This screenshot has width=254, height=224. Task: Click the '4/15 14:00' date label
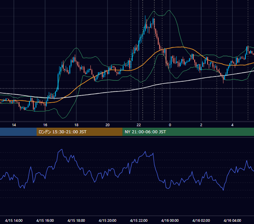(14, 220)
